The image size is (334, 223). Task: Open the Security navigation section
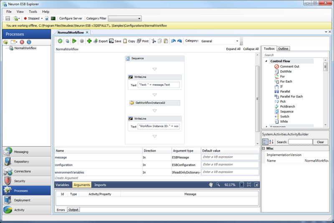click(27, 181)
